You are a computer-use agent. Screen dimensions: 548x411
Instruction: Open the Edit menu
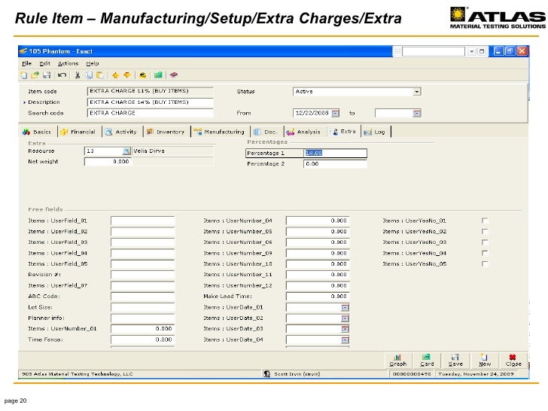coord(44,63)
